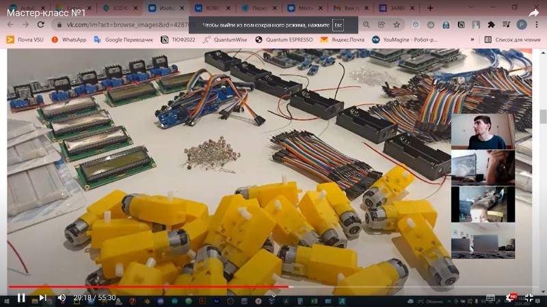Bookmark this page with the star icon

[397, 25]
